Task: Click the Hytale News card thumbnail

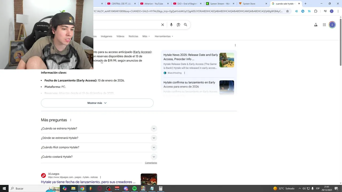Action: tap(227, 60)
